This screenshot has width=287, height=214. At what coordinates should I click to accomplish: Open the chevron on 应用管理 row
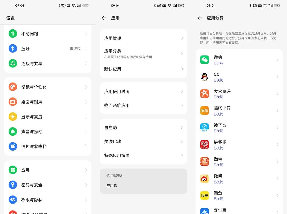pos(182,38)
